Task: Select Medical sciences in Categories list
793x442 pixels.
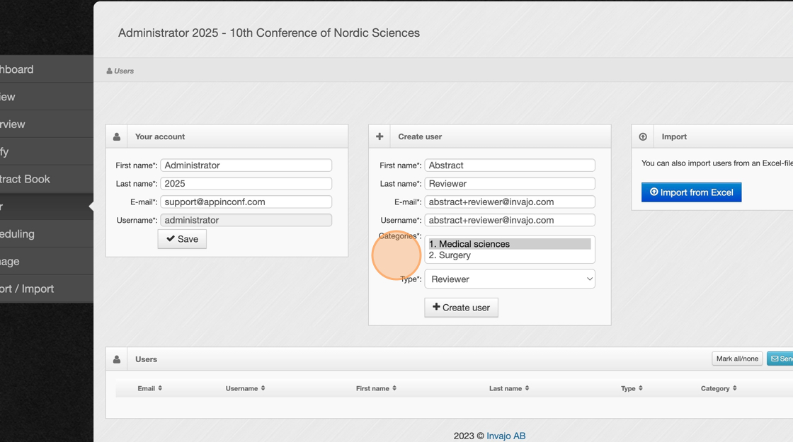Action: [x=509, y=244]
